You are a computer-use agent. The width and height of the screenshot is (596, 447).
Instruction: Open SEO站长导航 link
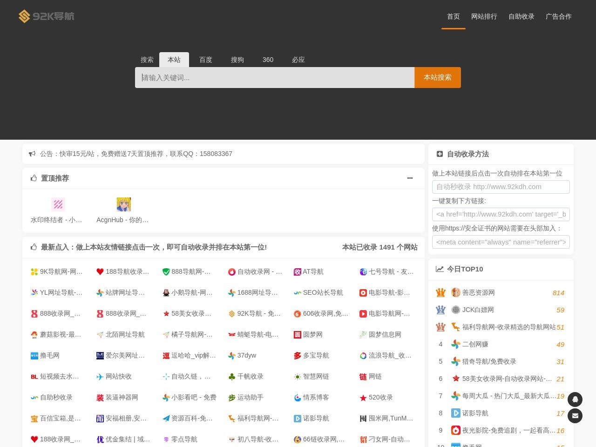pyautogui.click(x=318, y=292)
